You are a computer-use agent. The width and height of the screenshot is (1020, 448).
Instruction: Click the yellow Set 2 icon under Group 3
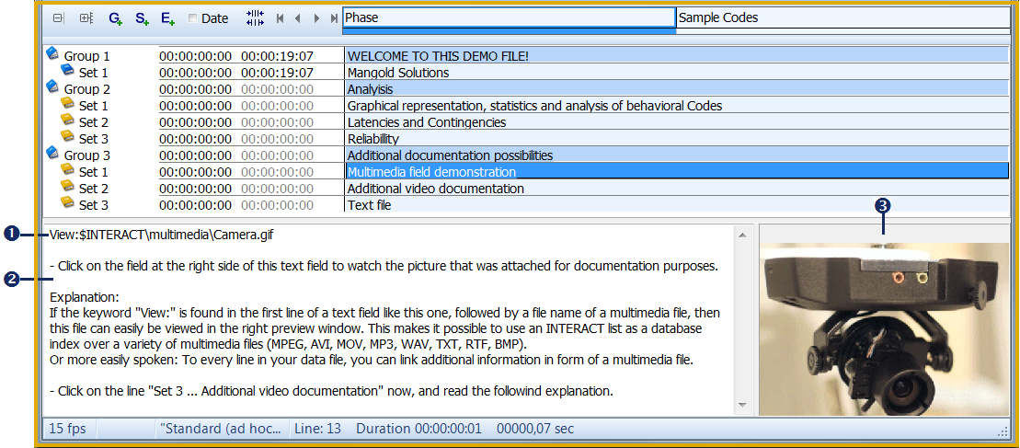click(x=68, y=187)
